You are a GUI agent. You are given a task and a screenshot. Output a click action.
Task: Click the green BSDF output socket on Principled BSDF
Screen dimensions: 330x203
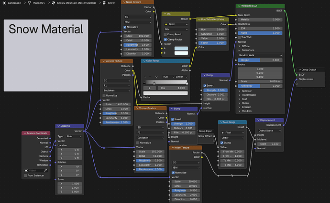click(x=285, y=10)
